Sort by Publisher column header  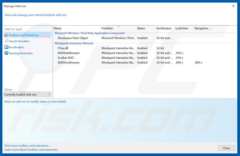[x=107, y=28]
